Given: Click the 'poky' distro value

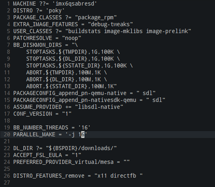Looking at the screenshot, I should (x=55, y=11).
